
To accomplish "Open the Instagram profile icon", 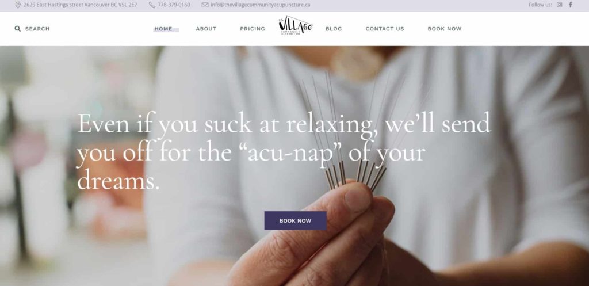I will [x=559, y=5].
